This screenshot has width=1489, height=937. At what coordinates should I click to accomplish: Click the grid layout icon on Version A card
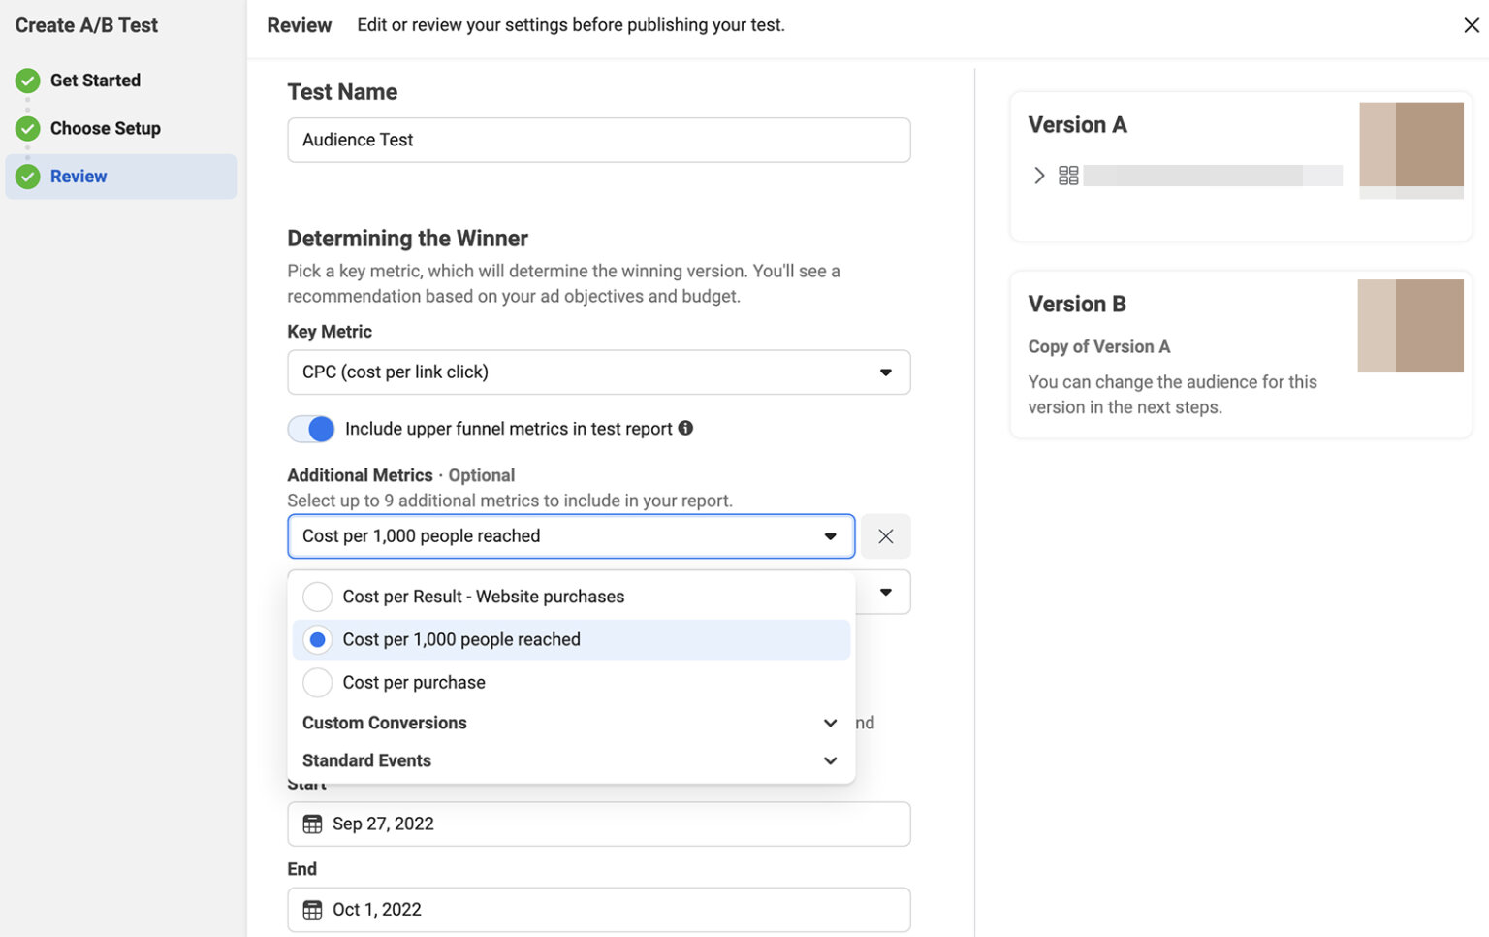pos(1068,175)
